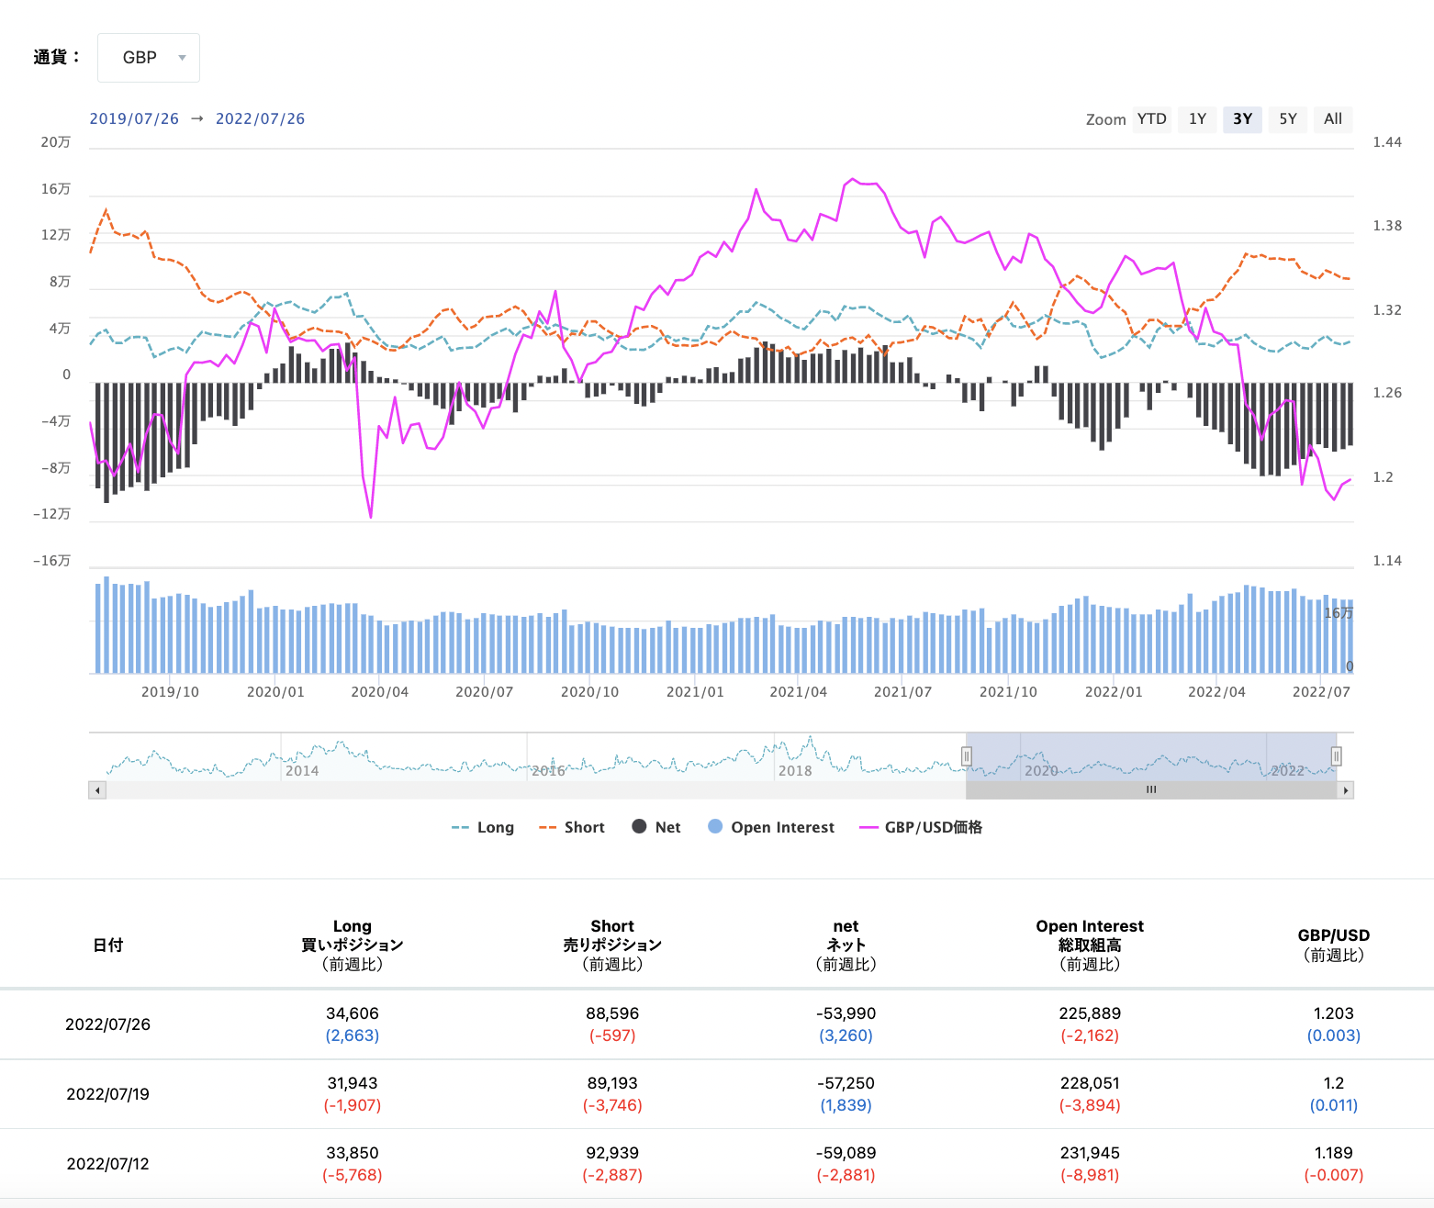Click the Long value 33,850
The height and width of the screenshot is (1208, 1434).
(x=353, y=1153)
